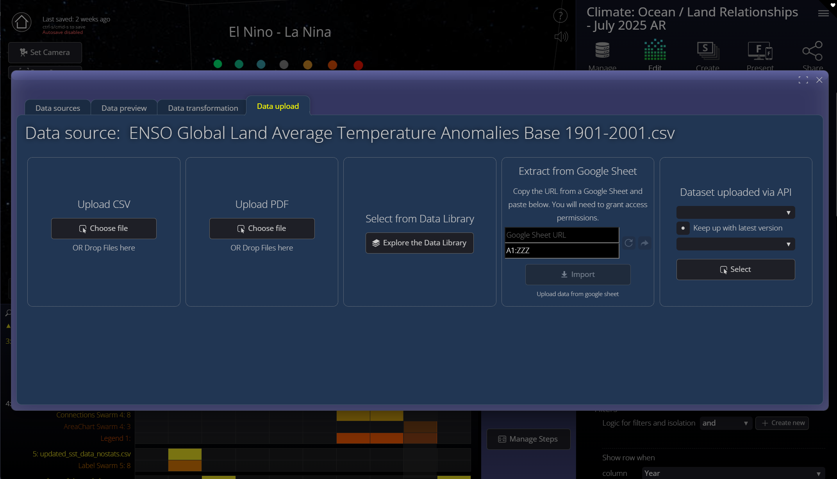The width and height of the screenshot is (837, 479).
Task: Go to the home screen icon
Action: point(21,22)
